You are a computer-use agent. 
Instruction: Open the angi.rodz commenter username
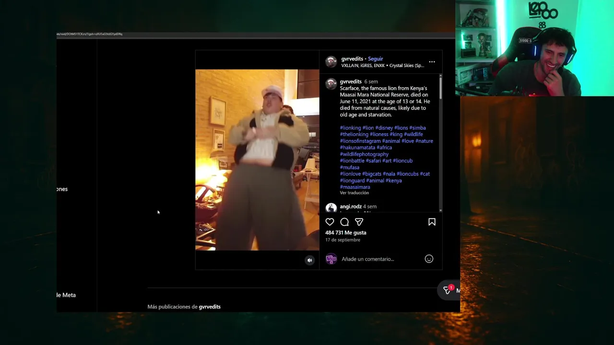351,207
